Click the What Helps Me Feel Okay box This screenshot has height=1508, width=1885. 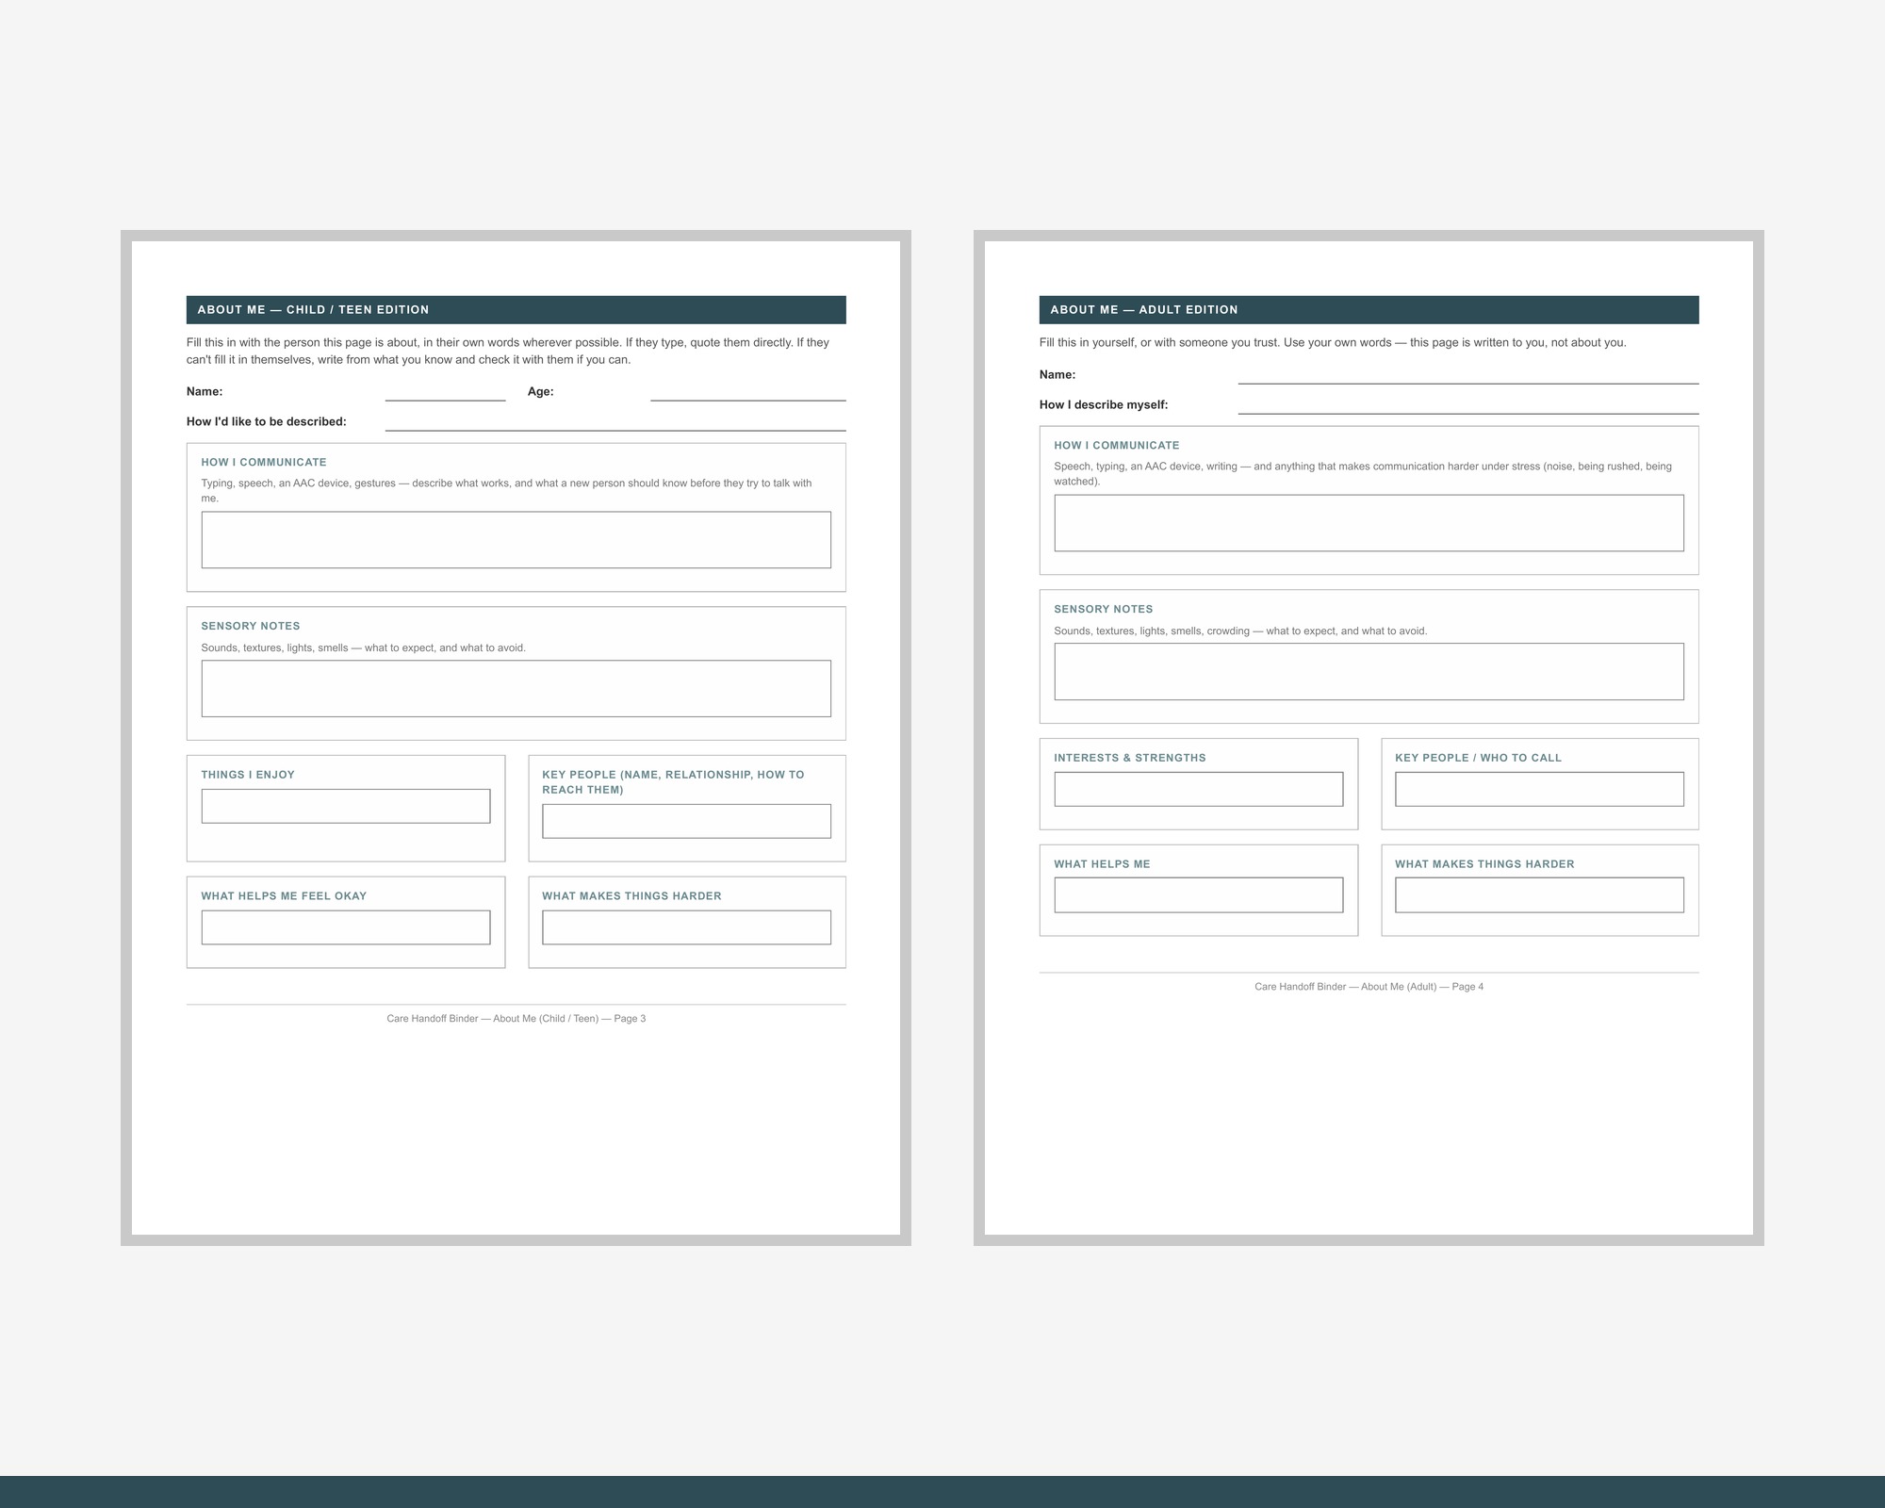click(346, 927)
